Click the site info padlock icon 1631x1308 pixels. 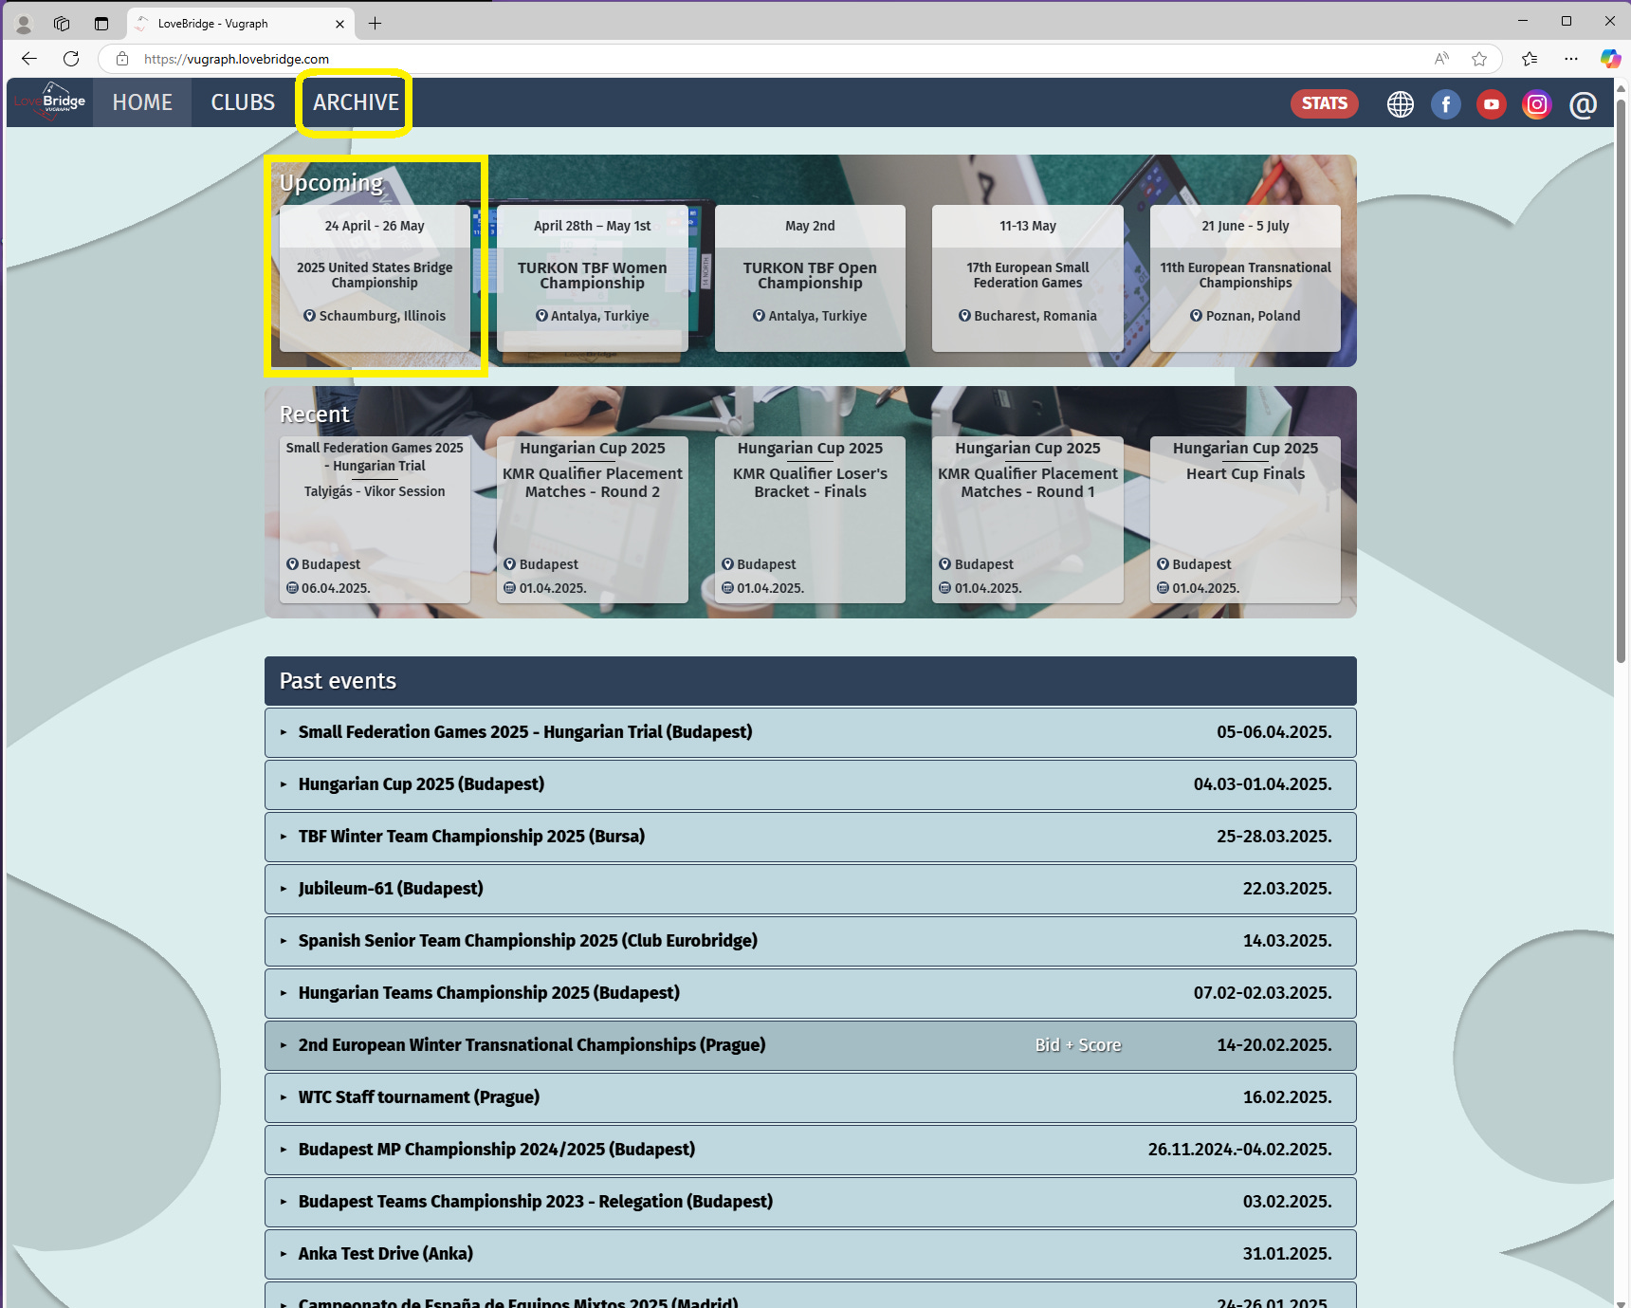(122, 59)
